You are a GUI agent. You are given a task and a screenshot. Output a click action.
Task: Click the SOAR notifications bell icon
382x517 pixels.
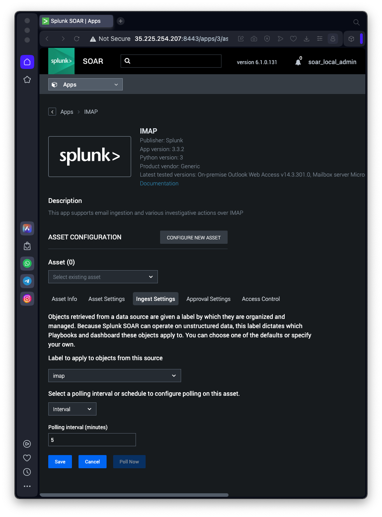point(298,62)
